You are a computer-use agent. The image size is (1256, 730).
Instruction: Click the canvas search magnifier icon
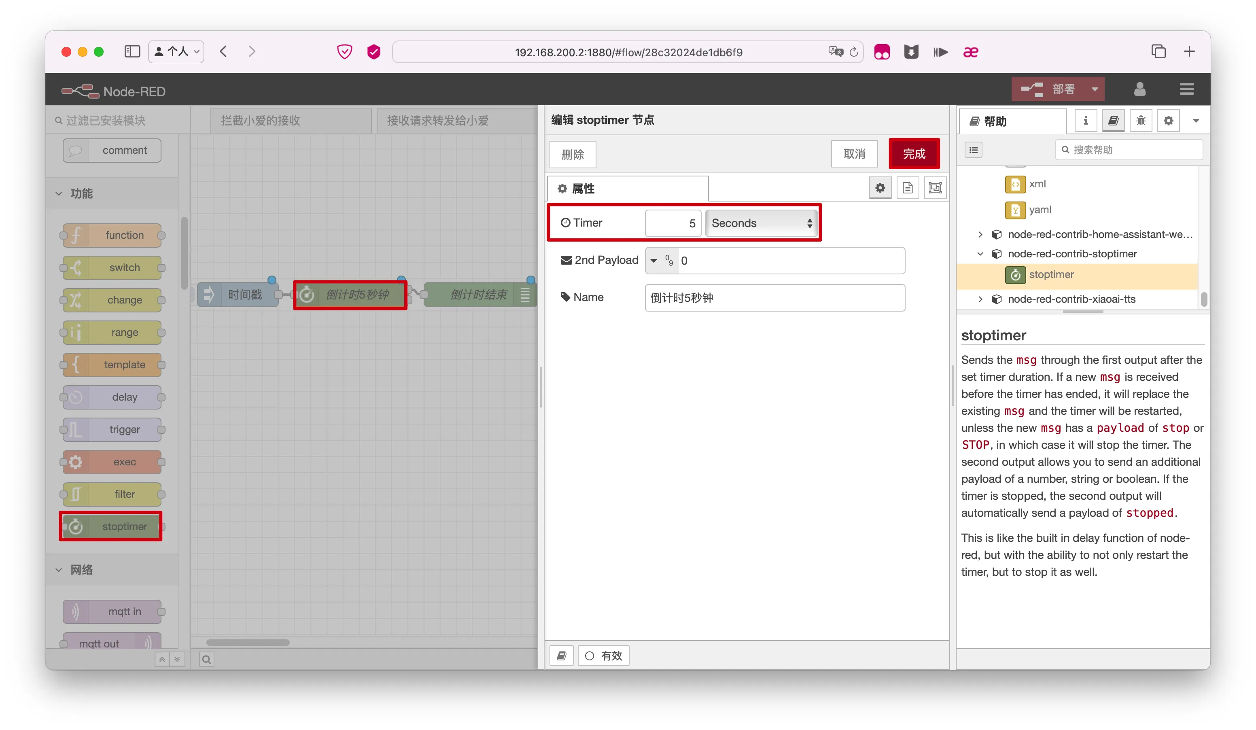[206, 659]
